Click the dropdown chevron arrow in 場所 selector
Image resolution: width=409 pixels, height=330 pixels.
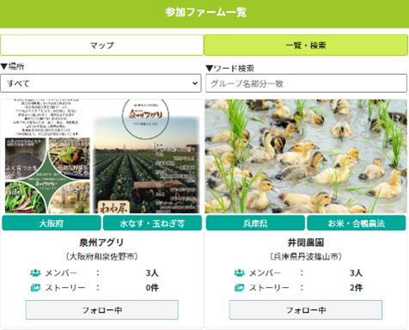(195, 83)
